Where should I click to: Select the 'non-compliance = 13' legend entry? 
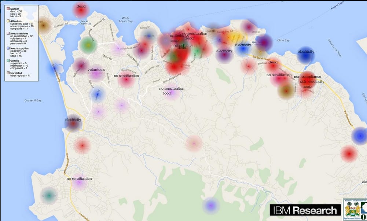[22, 26]
